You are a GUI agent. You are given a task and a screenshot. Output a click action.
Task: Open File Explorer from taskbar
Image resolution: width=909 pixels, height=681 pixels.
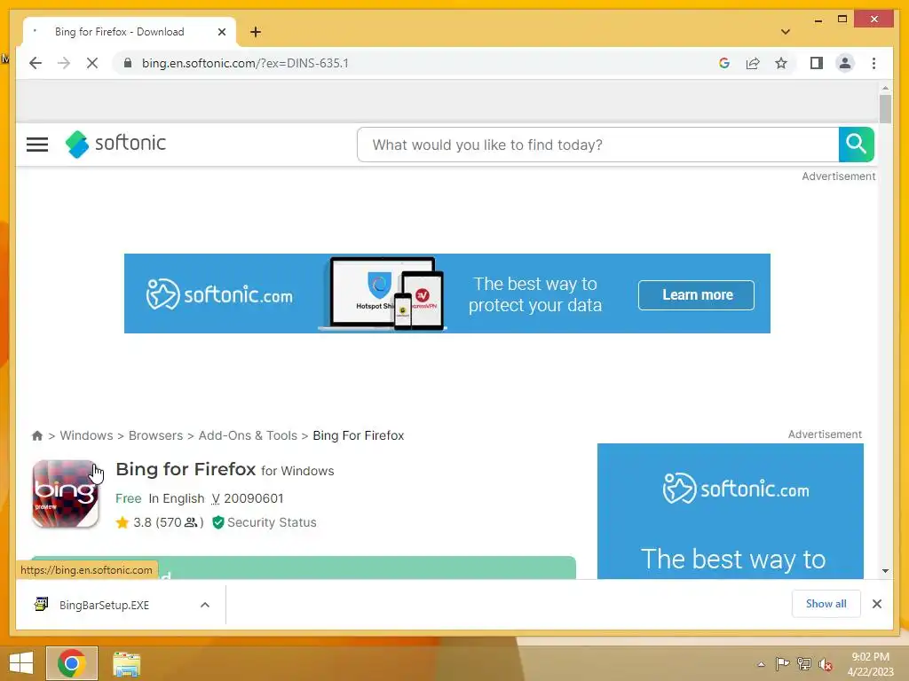coord(126,664)
